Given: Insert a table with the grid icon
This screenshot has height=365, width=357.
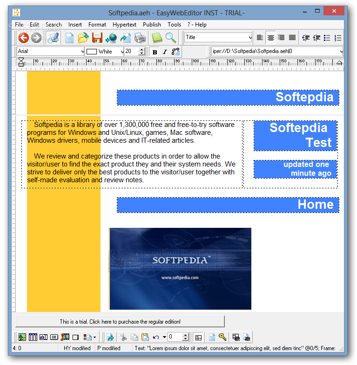Looking at the screenshot, I should [33, 337].
